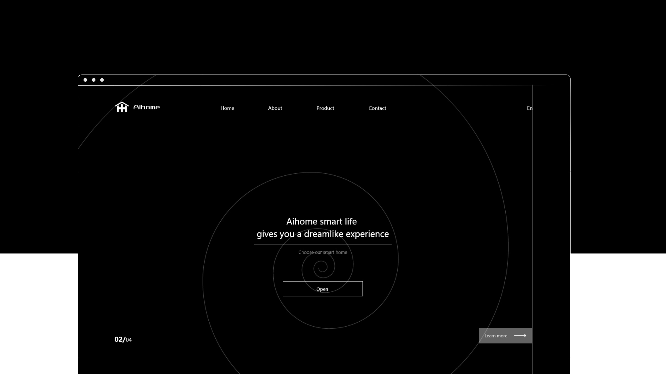Click the divider line under the headline

pyautogui.click(x=322, y=245)
